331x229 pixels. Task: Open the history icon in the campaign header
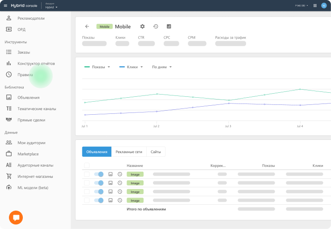click(x=156, y=26)
